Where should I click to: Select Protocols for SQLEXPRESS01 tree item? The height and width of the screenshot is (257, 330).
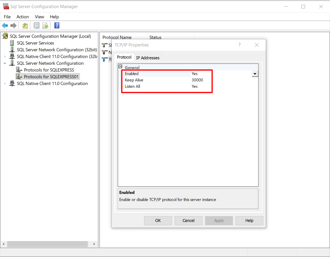click(51, 77)
